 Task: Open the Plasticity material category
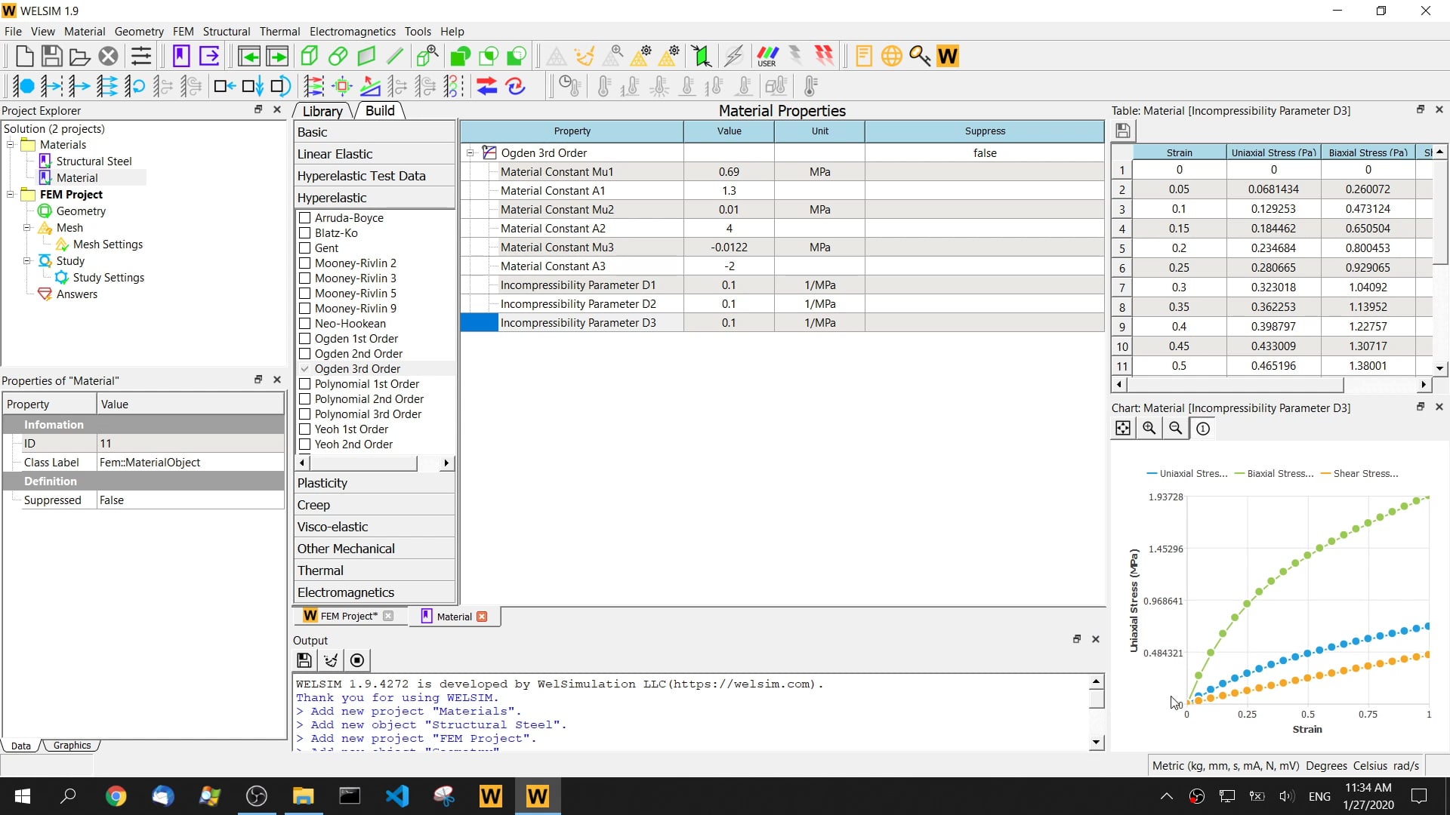pyautogui.click(x=322, y=482)
